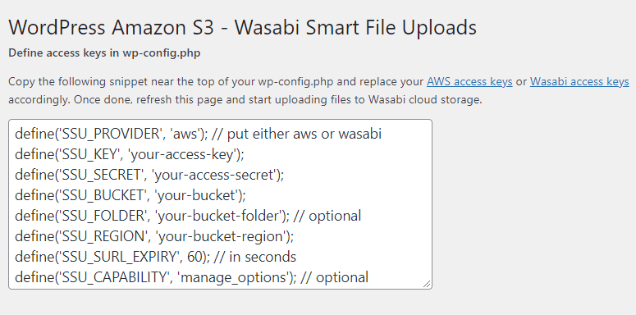The width and height of the screenshot is (636, 315).
Task: Click the '// put either aws or wasabi' comment
Action: 296,134
